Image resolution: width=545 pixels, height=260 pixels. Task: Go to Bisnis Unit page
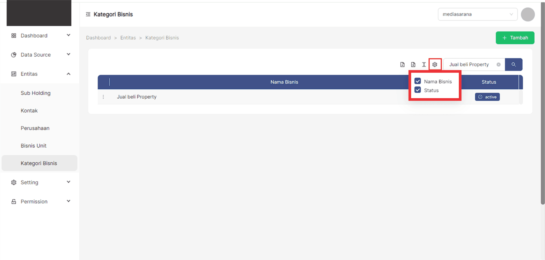34,146
